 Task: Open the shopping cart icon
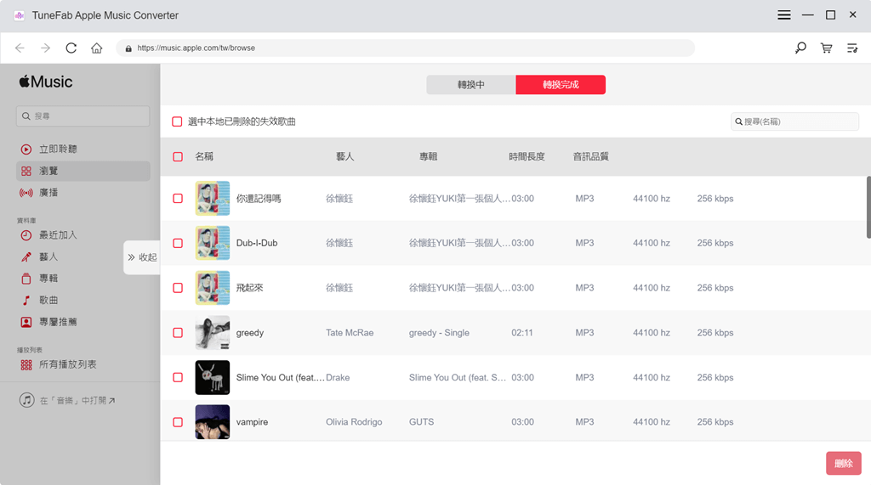827,48
